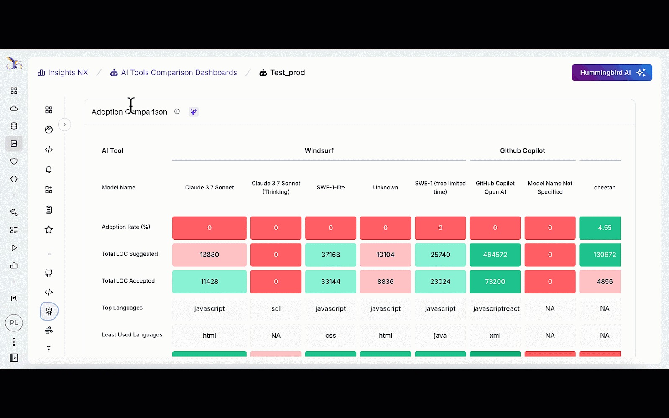The width and height of the screenshot is (669, 418).
Task: Click the Hummingbird AI button
Action: point(611,73)
